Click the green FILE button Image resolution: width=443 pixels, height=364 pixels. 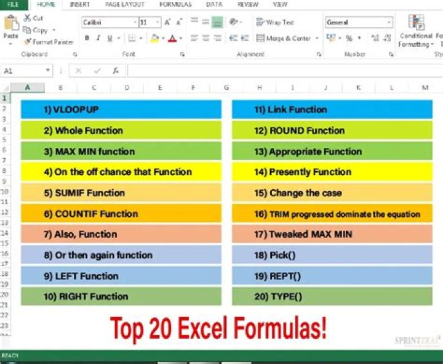[13, 4]
